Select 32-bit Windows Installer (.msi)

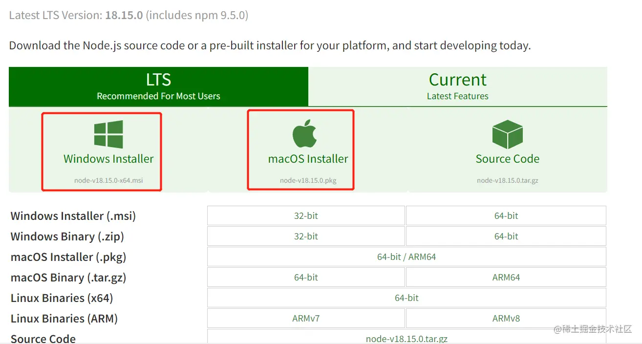point(306,215)
